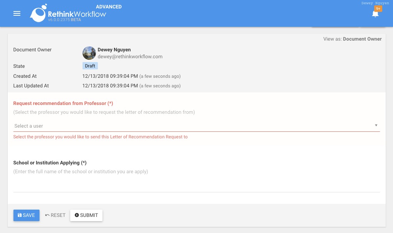The height and width of the screenshot is (233, 393).
Task: Click the notification bell
Action: pos(375,14)
